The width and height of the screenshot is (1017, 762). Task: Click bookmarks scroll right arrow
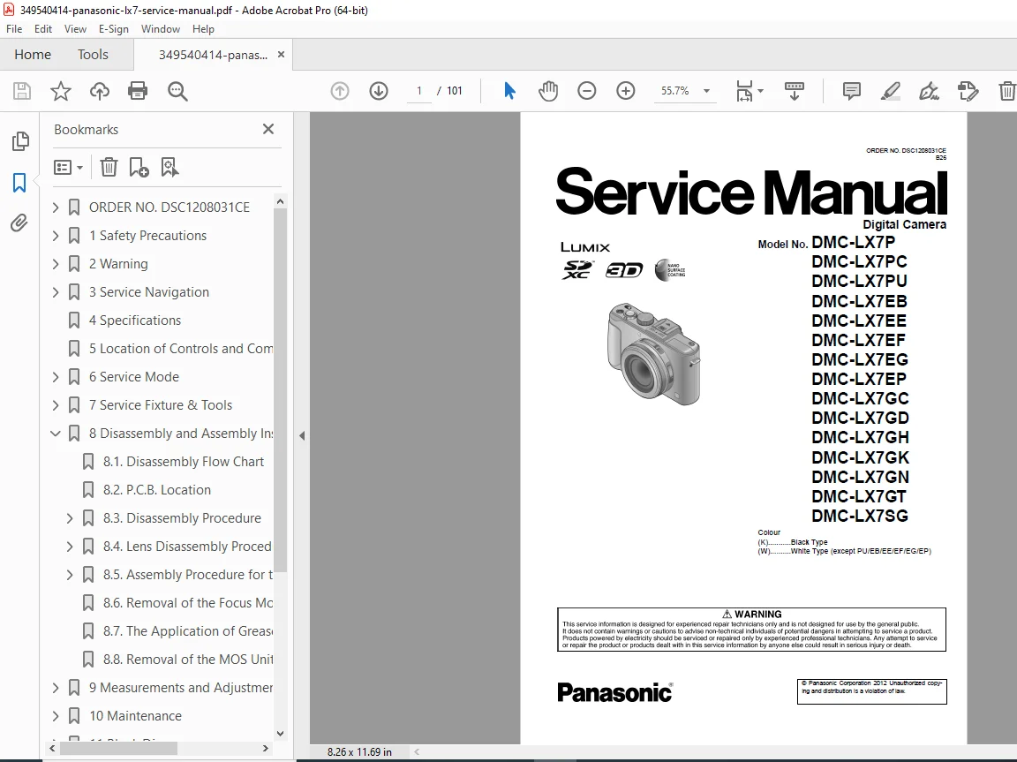265,749
